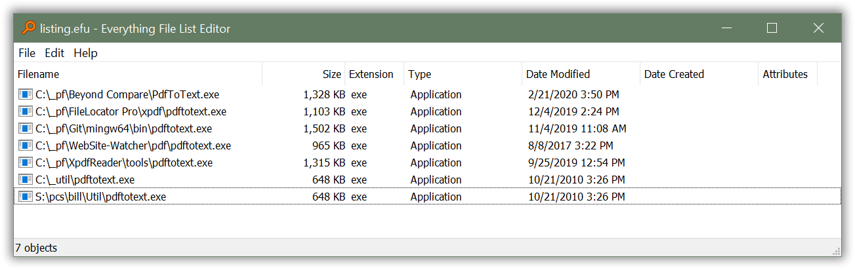Click the 8/8/2017 3:22 PM date
The width and height of the screenshot is (855, 270).
click(571, 145)
